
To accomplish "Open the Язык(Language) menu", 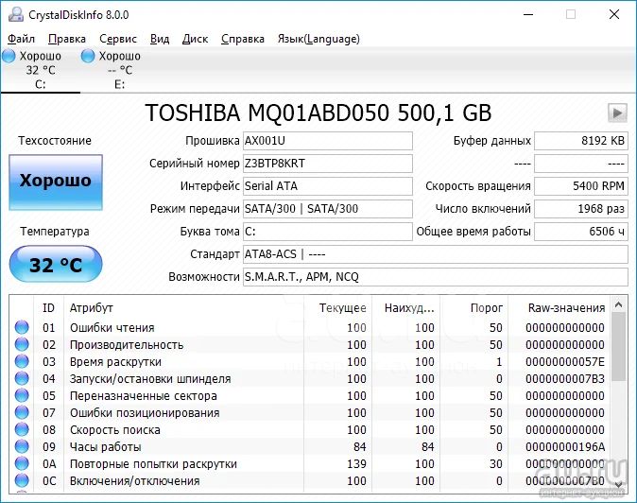I will (318, 39).
